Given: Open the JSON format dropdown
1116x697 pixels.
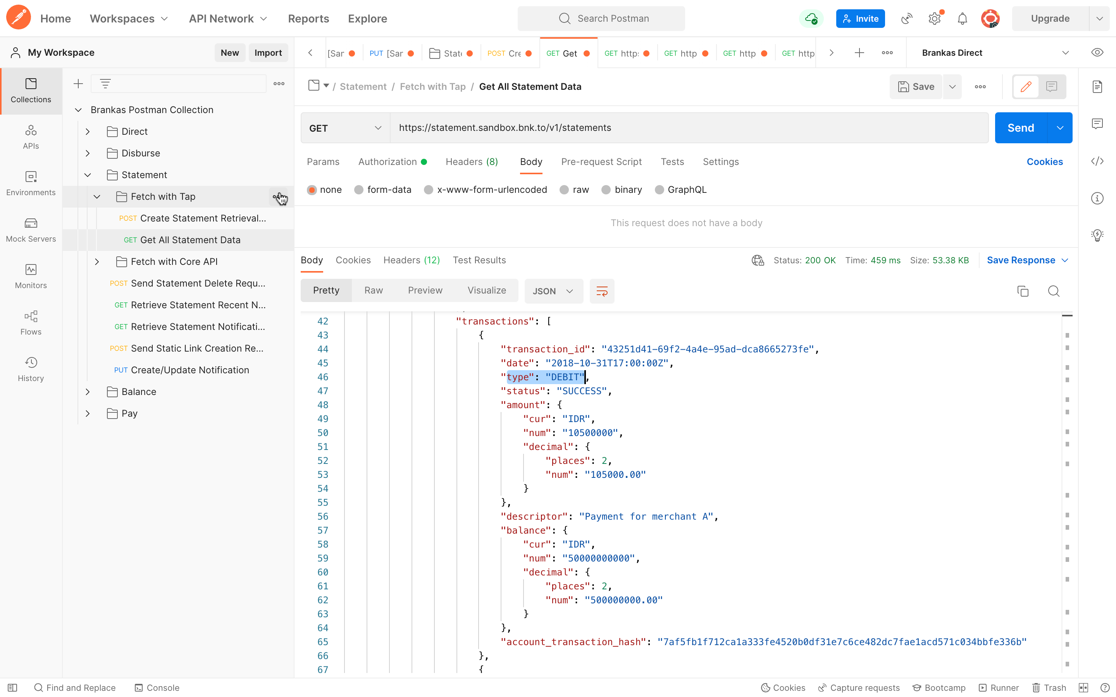Looking at the screenshot, I should (553, 291).
